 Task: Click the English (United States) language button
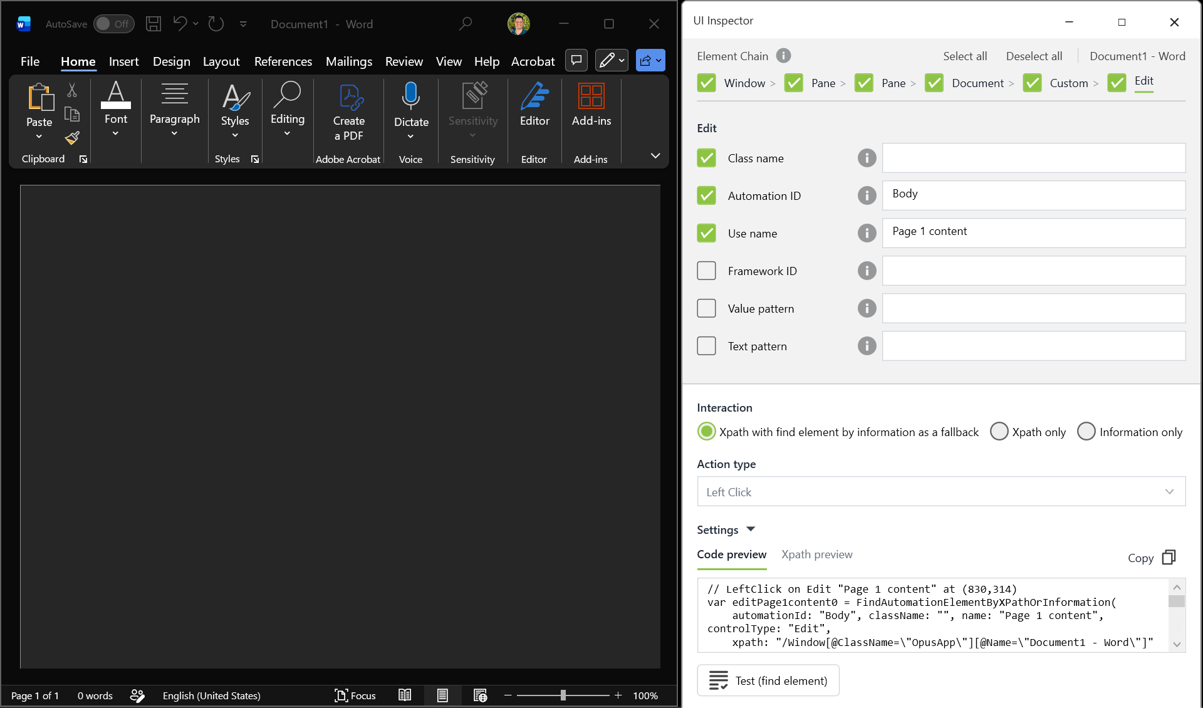pos(211,695)
